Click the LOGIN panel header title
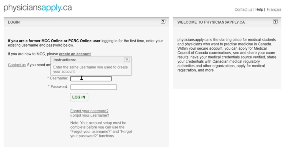This screenshot has width=284, height=147. tap(14, 22)
